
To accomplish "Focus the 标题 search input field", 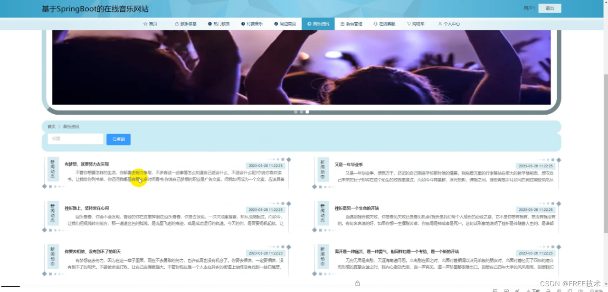I will pos(76,139).
